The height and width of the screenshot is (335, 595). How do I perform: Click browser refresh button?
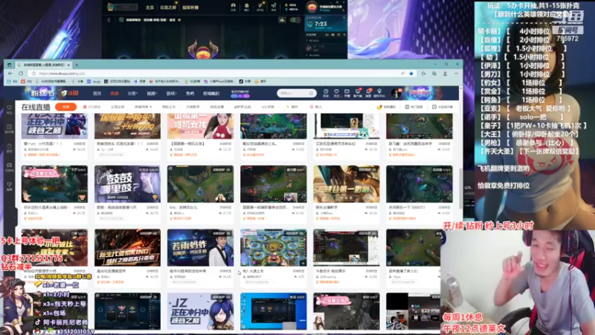pyautogui.click(x=21, y=73)
